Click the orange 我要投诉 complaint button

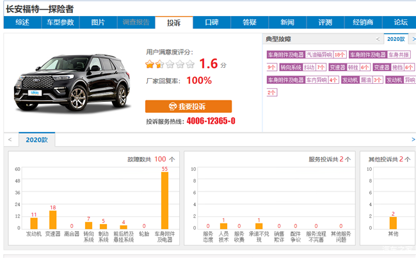pos(188,106)
